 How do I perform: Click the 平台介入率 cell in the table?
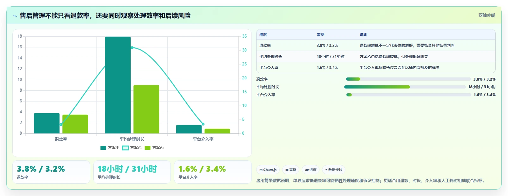tap(269, 68)
